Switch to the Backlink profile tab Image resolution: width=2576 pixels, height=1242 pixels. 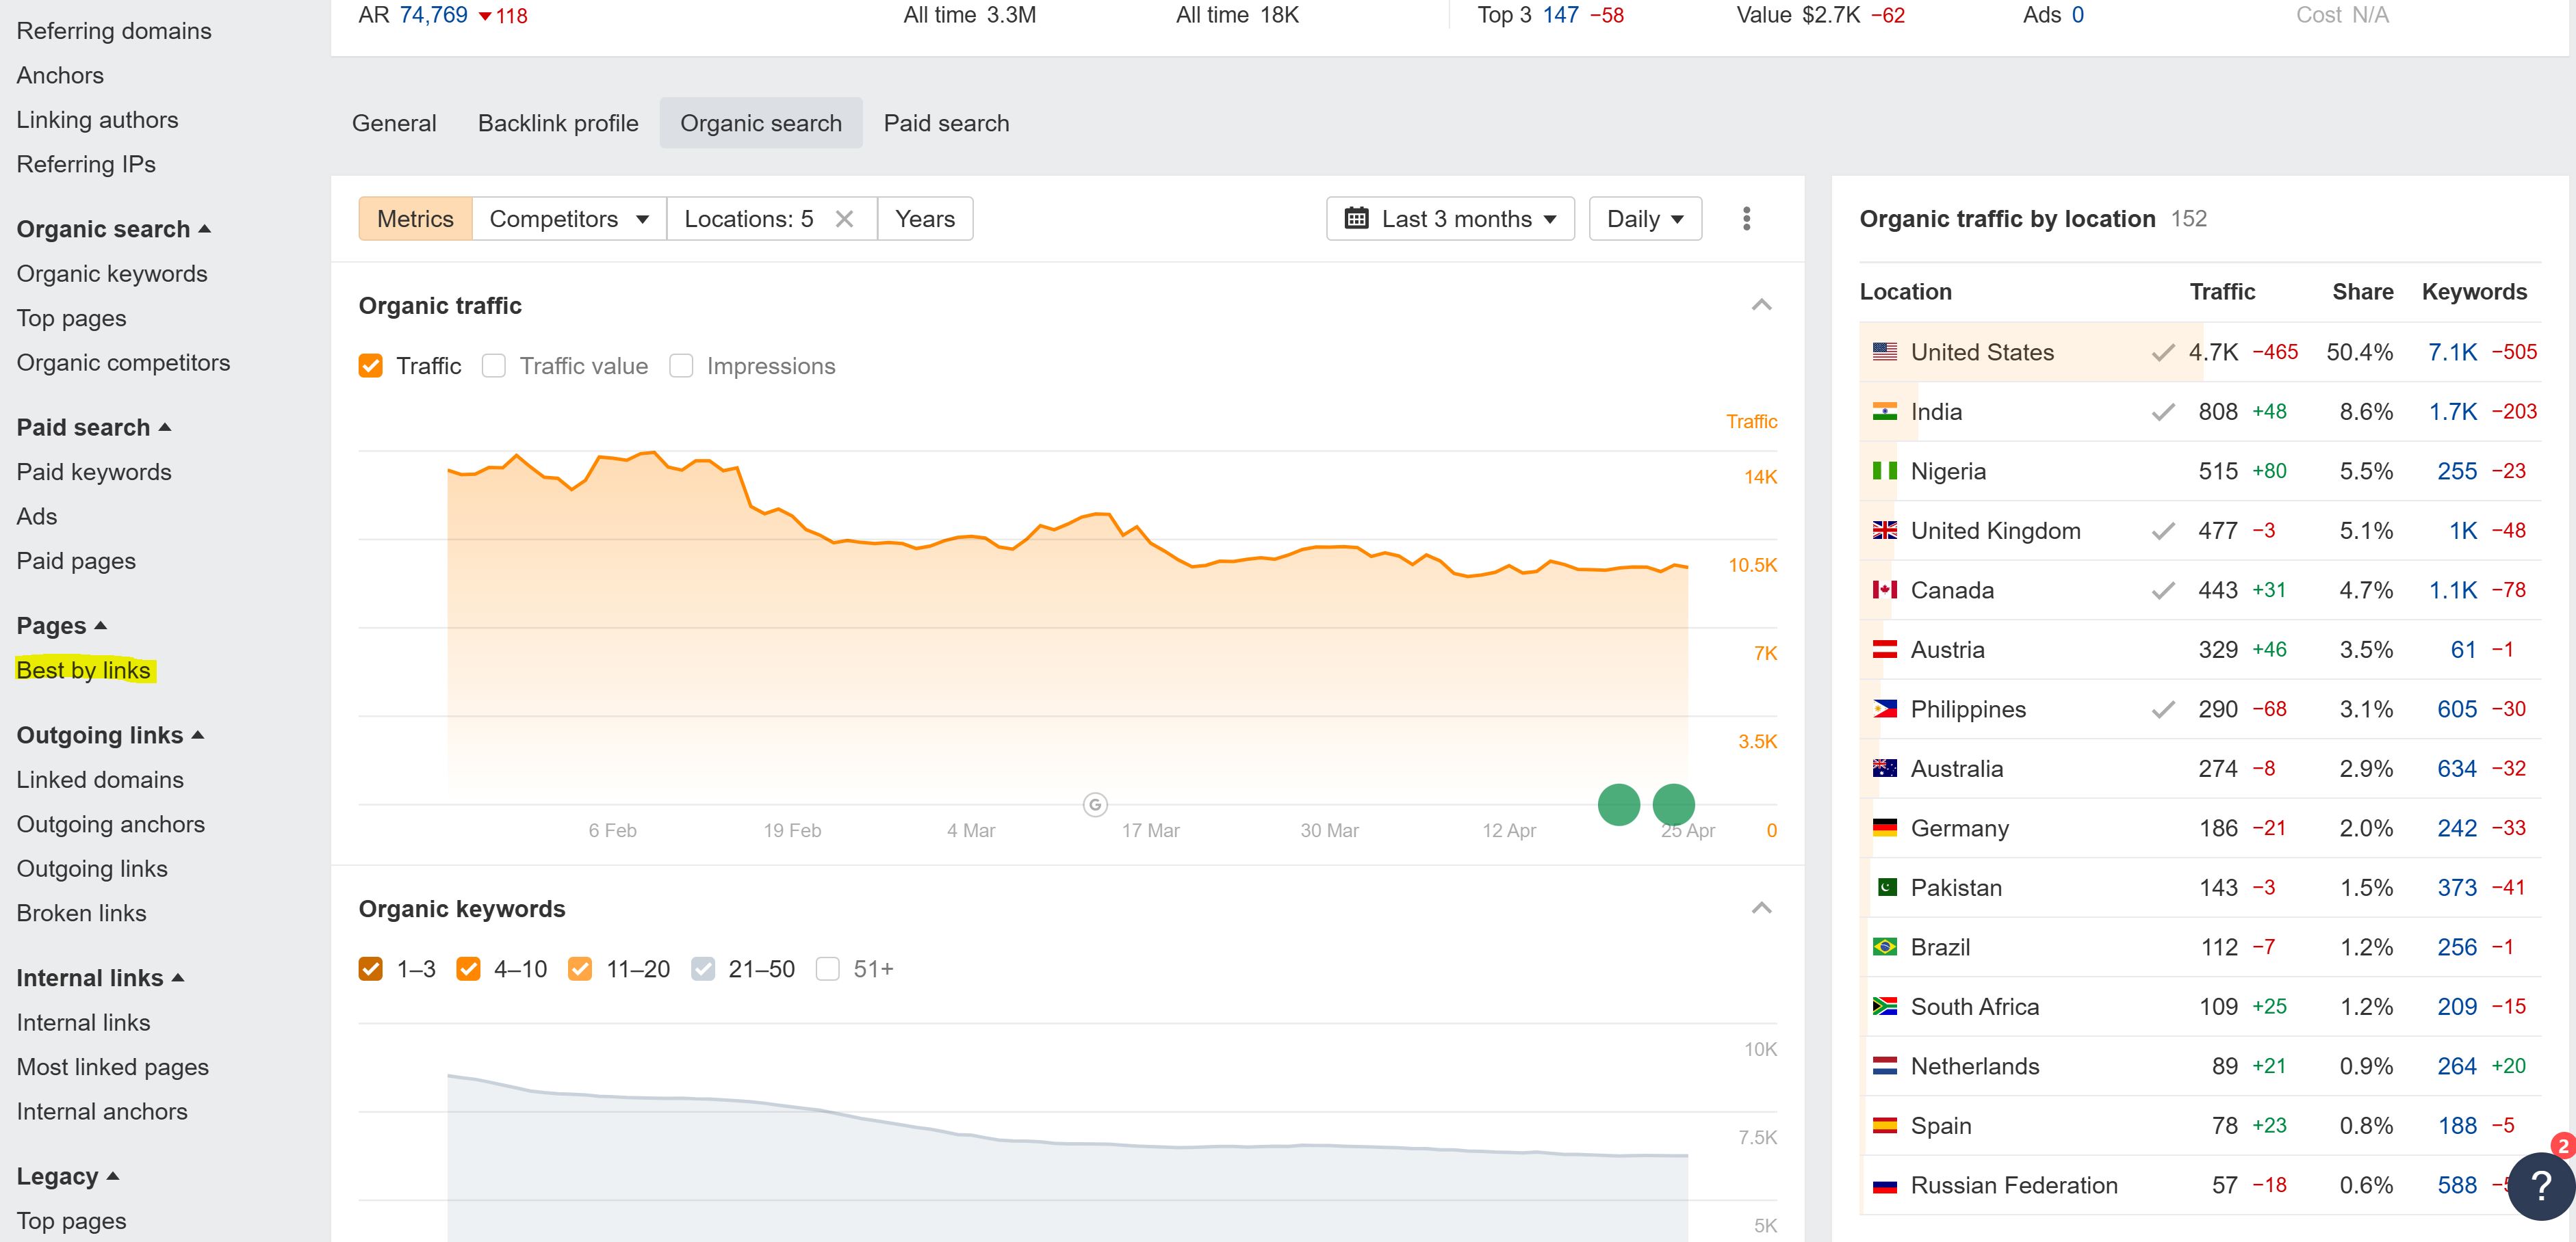(558, 123)
